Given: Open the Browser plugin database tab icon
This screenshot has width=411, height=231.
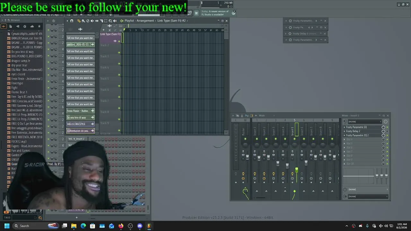Looking at the screenshot, I should [18, 26].
